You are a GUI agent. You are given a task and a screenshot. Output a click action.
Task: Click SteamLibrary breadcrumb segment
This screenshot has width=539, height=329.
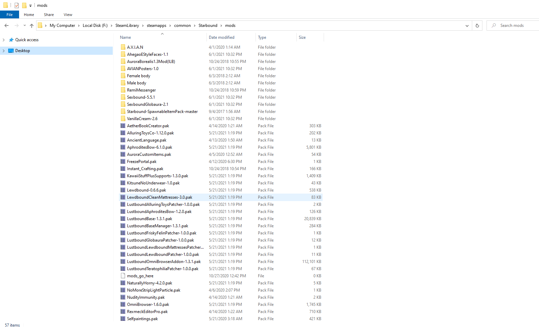click(127, 26)
